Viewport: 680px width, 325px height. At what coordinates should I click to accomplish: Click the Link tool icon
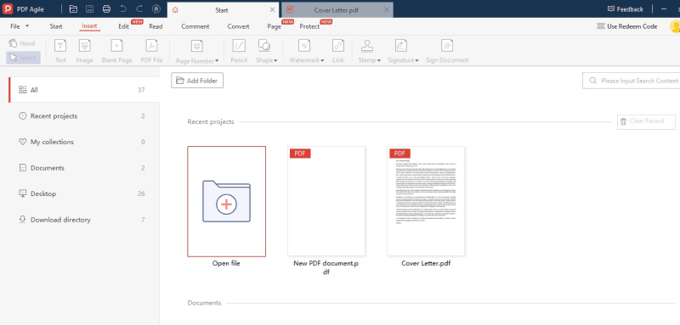tap(338, 46)
